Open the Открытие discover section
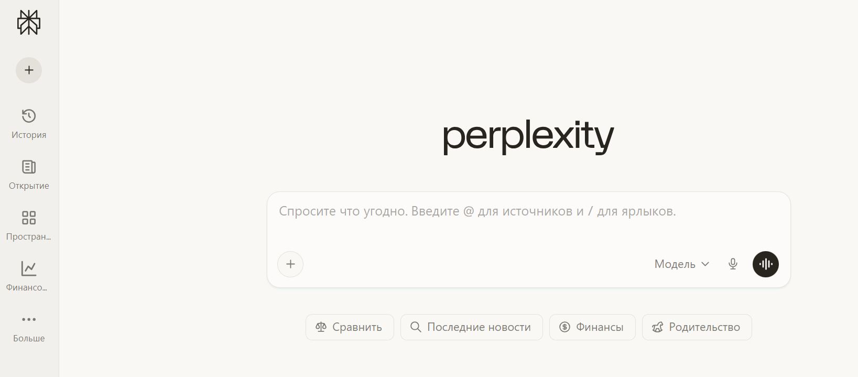Viewport: 858px width, 377px height. coord(28,173)
